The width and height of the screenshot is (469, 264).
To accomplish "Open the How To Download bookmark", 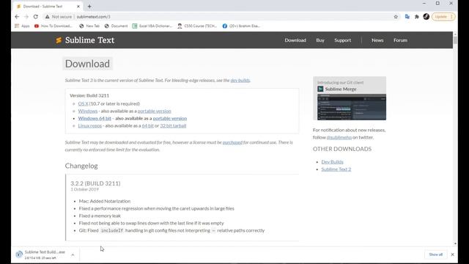I will tap(53, 26).
